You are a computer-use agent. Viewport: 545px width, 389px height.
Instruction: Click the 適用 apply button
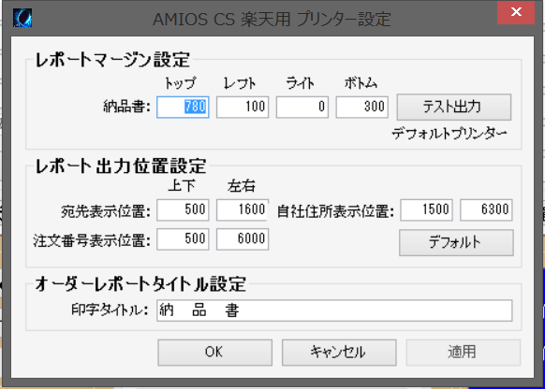(x=464, y=353)
